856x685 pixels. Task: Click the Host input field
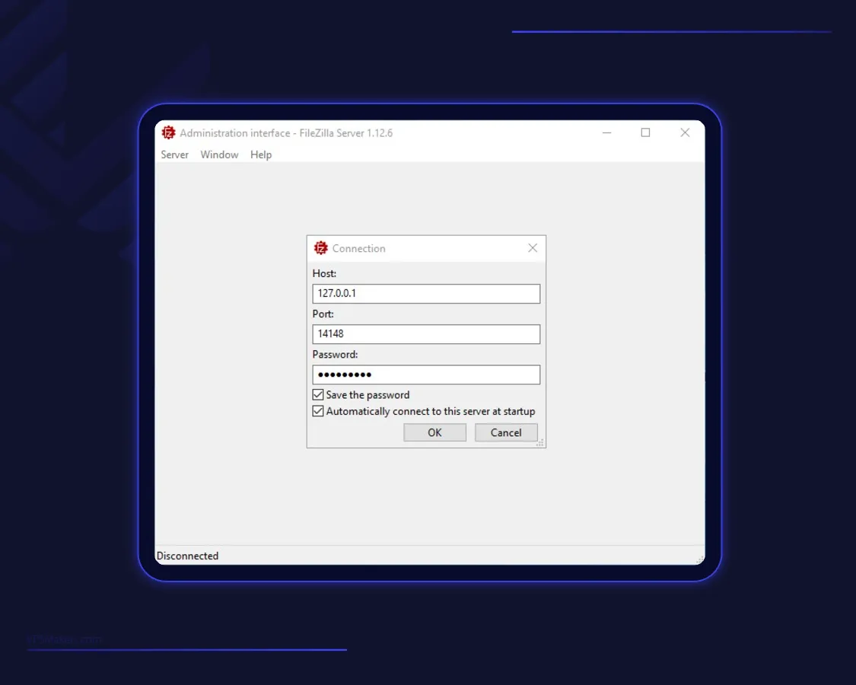[x=426, y=293]
